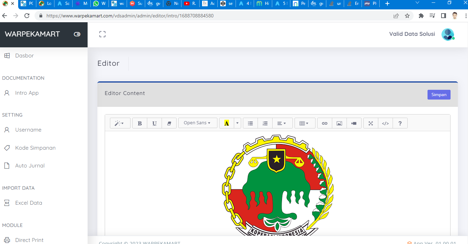
Task: Click the Valid Data Solusi username
Action: 412,34
